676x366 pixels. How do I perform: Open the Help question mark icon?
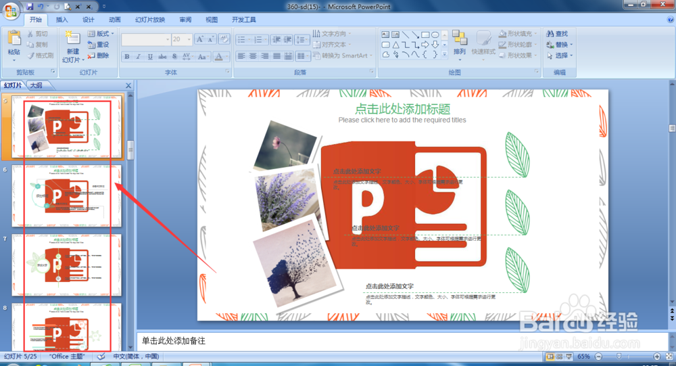click(x=671, y=20)
